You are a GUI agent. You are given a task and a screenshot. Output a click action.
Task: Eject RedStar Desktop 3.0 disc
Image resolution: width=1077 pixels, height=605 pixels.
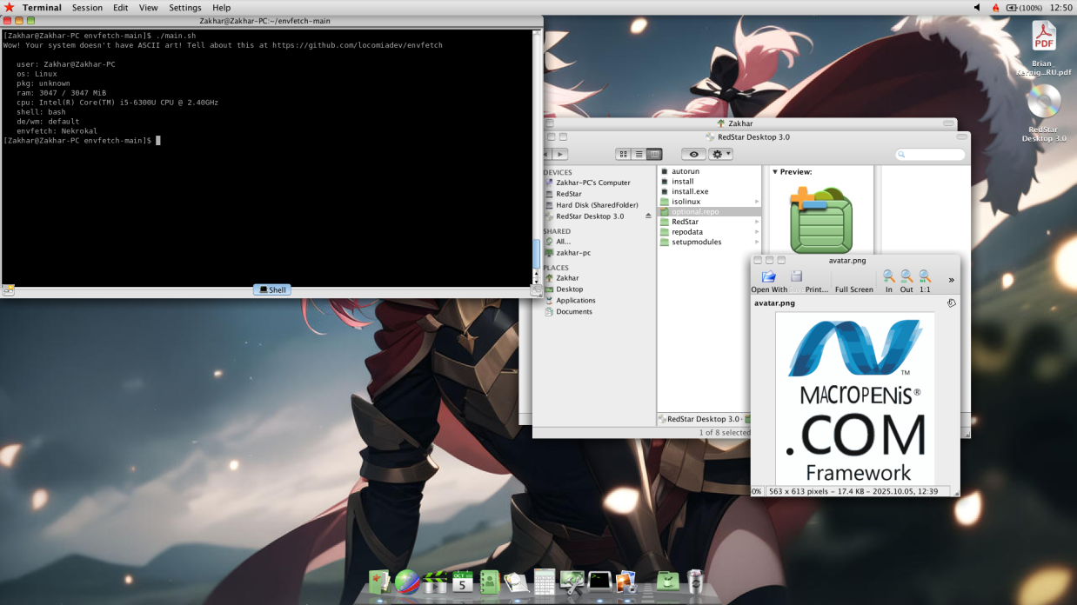[648, 216]
